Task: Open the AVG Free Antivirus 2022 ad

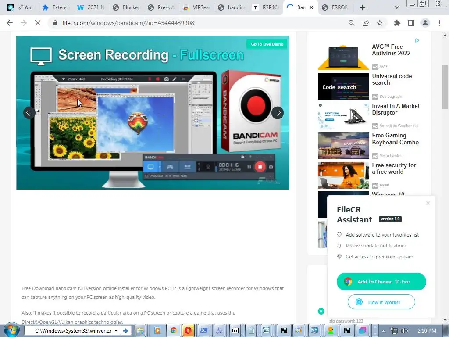Action: coord(391,50)
